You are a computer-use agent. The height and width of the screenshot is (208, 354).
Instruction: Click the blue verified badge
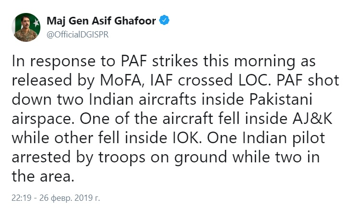coord(164,20)
